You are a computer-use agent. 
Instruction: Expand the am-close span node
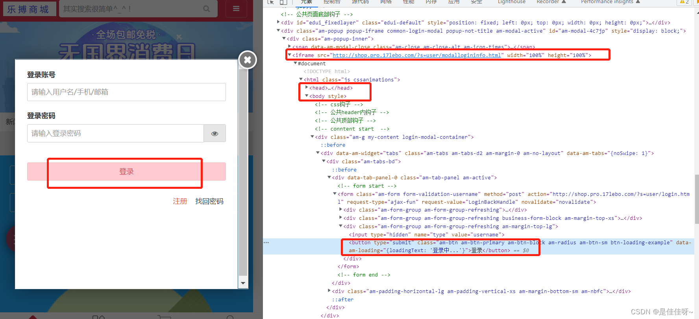click(290, 47)
